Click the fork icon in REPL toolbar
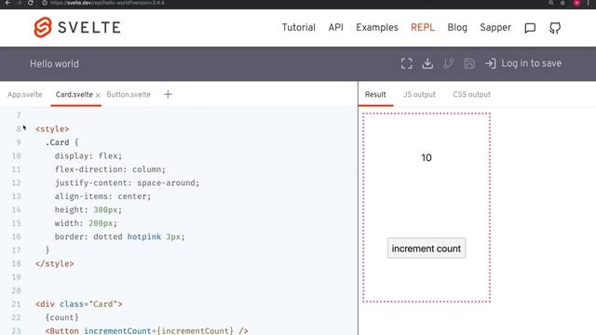596x335 pixels. (x=448, y=63)
